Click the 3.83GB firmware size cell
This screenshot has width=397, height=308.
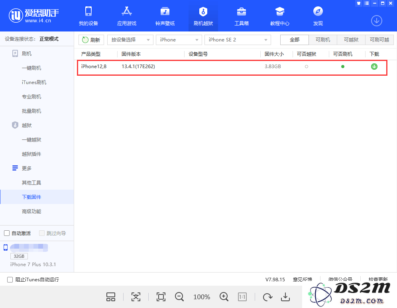pos(273,66)
